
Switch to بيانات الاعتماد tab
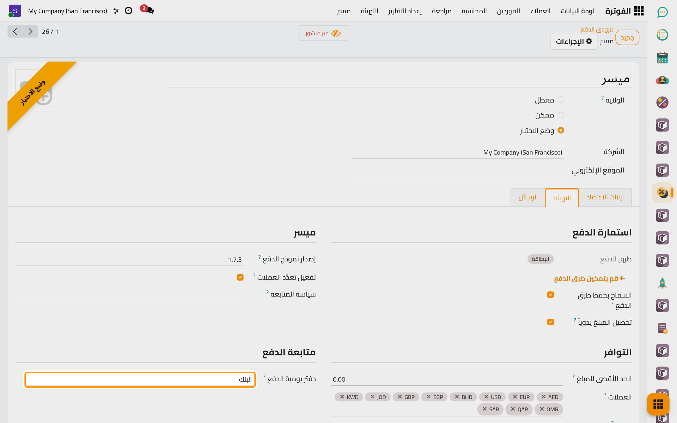click(605, 197)
